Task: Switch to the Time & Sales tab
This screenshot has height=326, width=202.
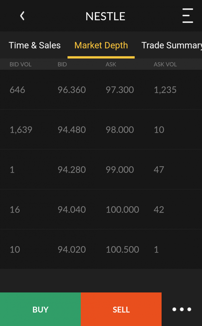Action: click(x=35, y=45)
